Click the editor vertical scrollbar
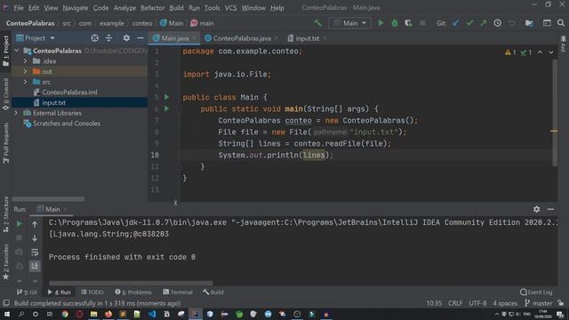569x320 pixels. click(x=555, y=113)
